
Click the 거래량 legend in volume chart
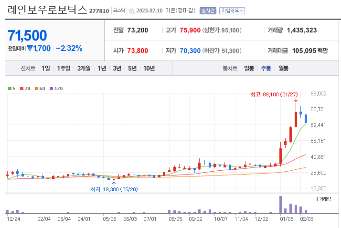tap(324, 199)
